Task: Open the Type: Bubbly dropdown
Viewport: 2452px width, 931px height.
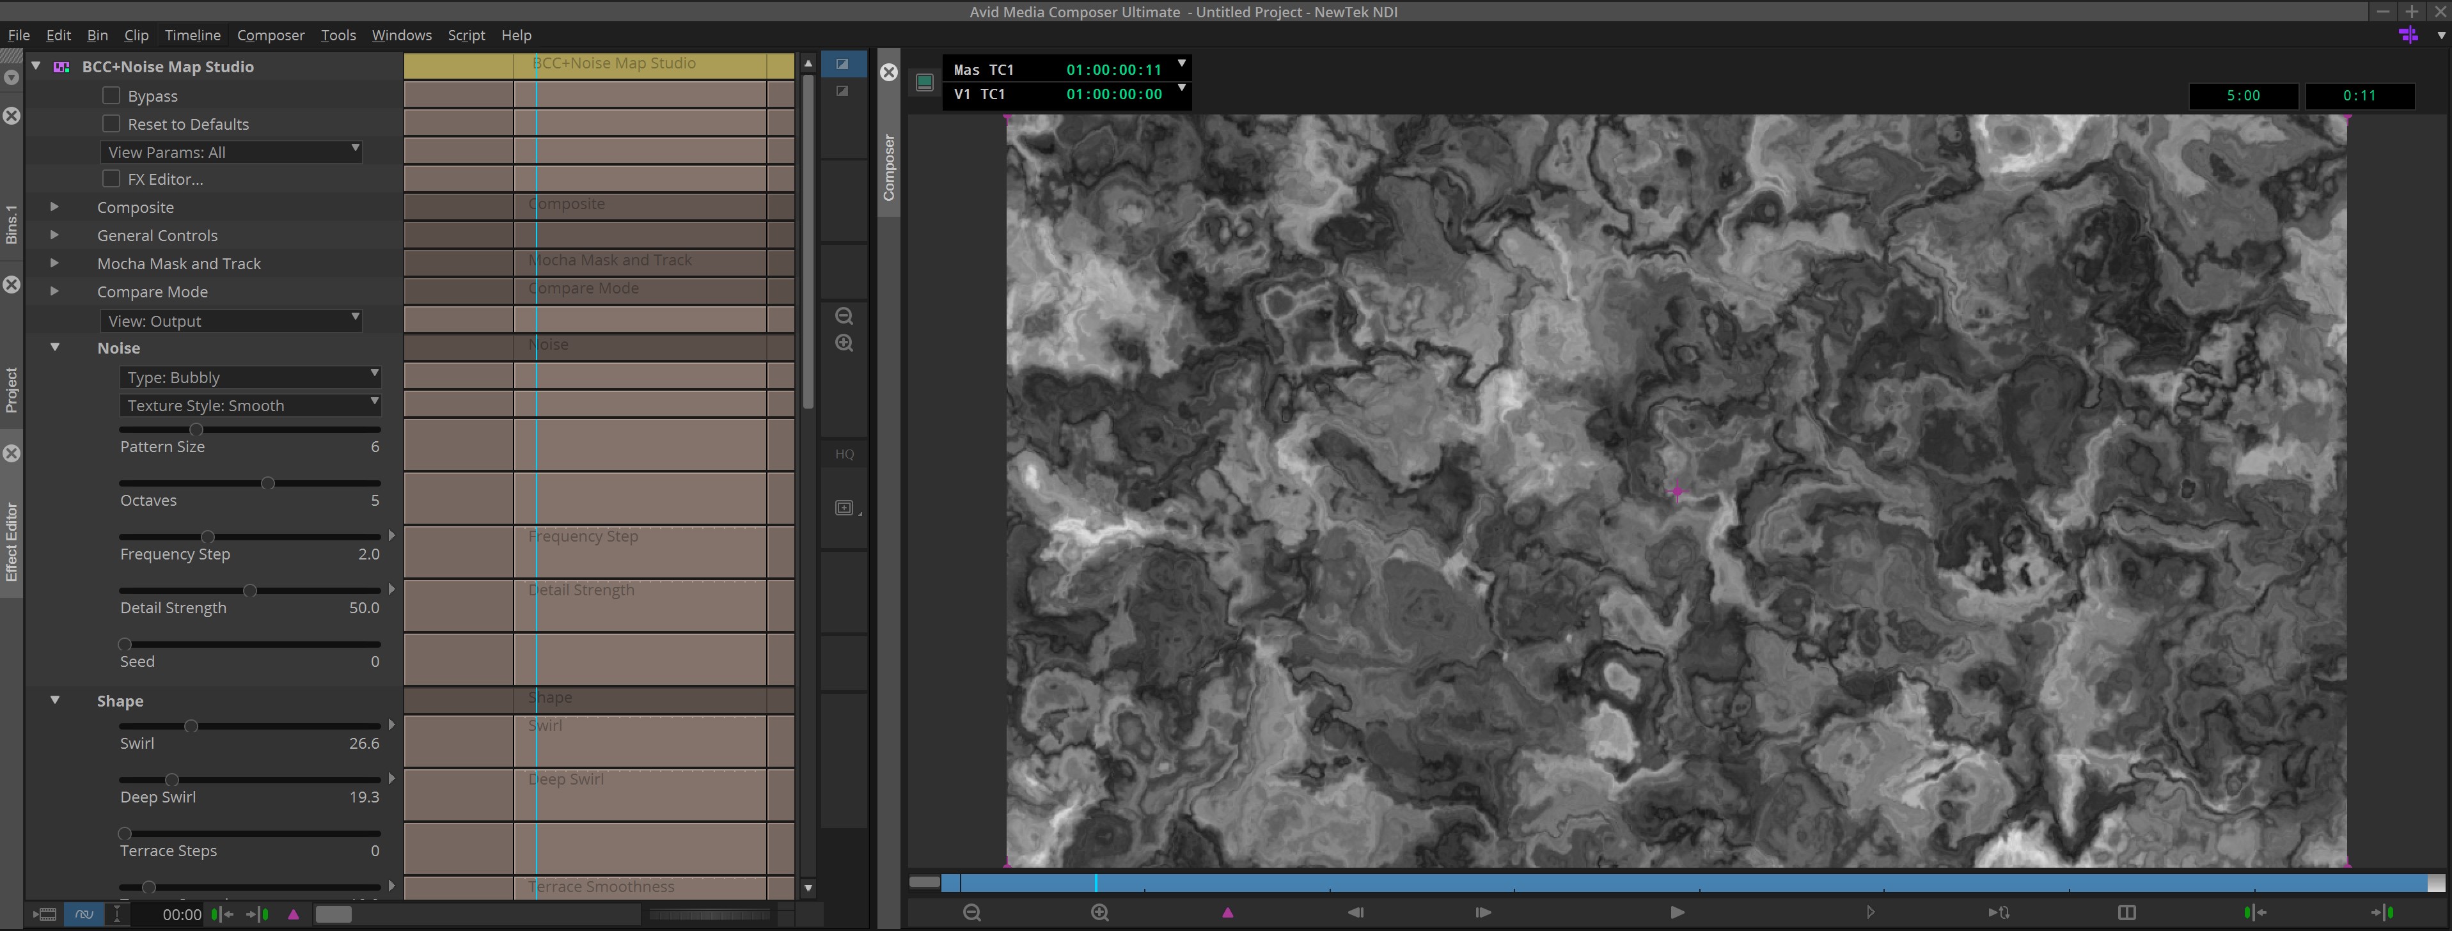Action: 250,377
